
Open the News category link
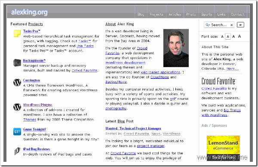point(156,134)
